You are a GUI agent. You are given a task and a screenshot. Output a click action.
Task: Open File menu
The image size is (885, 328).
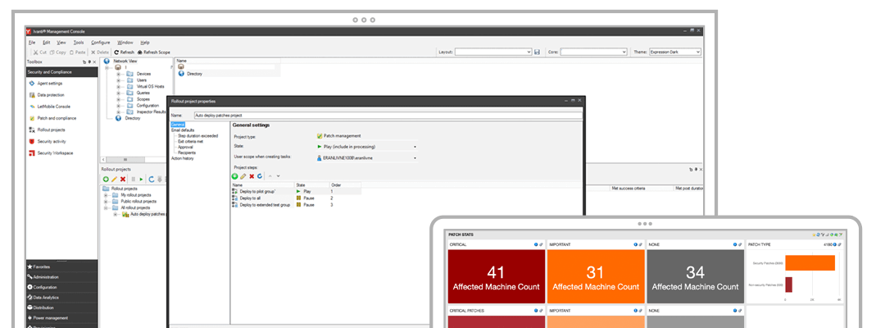click(x=32, y=43)
